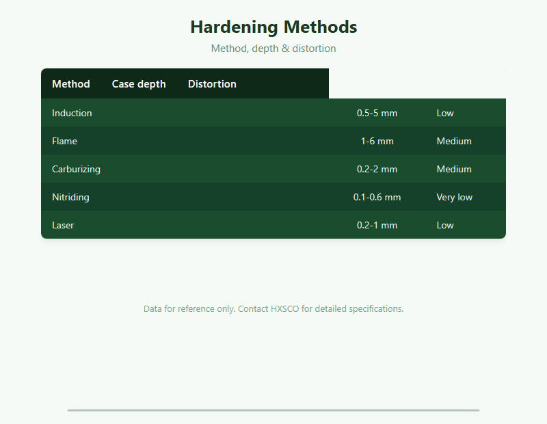Screen dimensions: 547x424
Task: Click the Low distortion cell for Induction
Action: 445,113
